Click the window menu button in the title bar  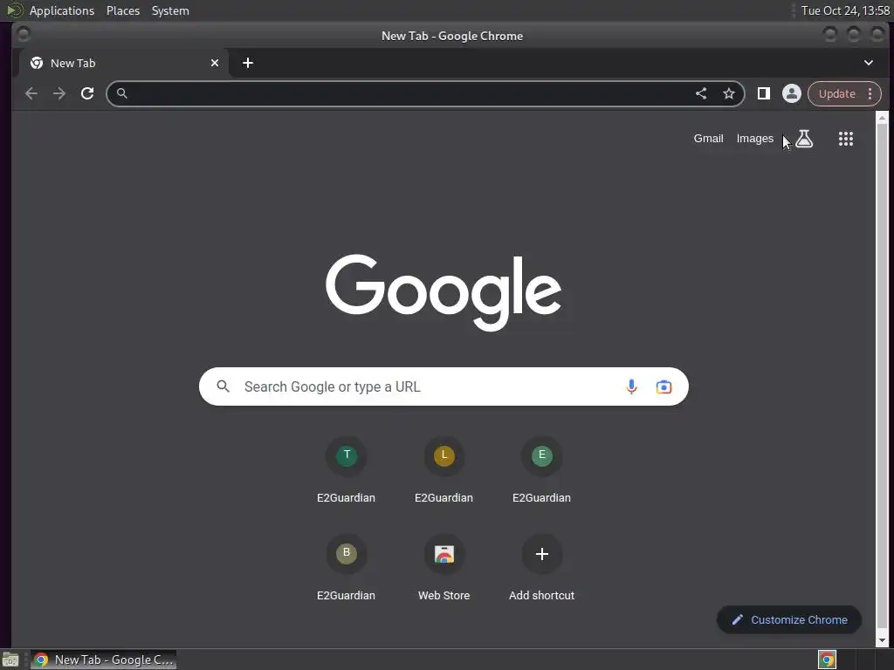(24, 35)
